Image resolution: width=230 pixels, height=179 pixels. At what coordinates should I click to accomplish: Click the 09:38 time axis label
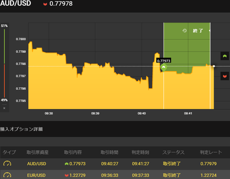pos(49,114)
